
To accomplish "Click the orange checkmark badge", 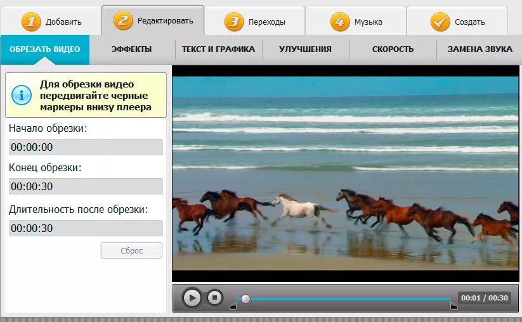I will [x=440, y=22].
